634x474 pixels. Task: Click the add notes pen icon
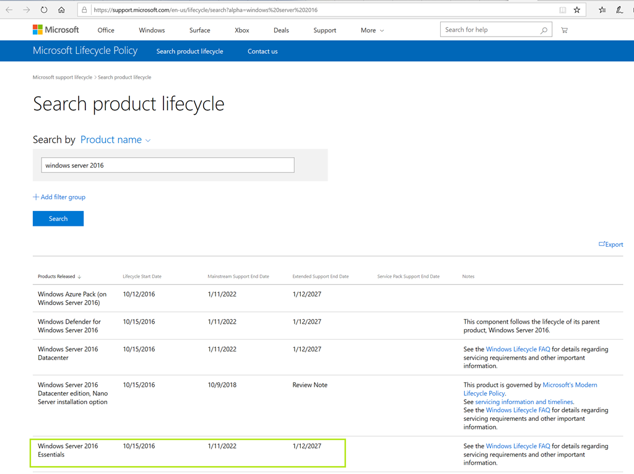tap(620, 10)
